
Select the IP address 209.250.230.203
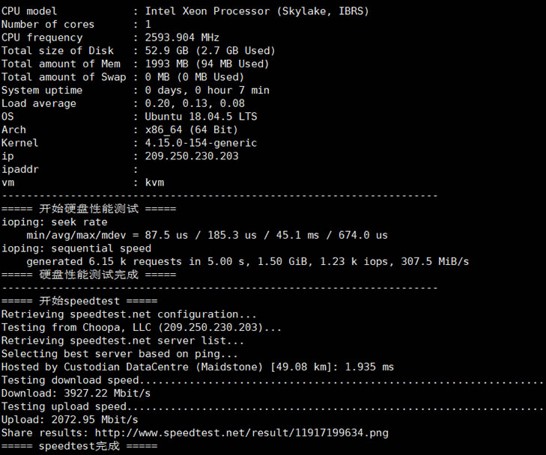[x=192, y=156]
